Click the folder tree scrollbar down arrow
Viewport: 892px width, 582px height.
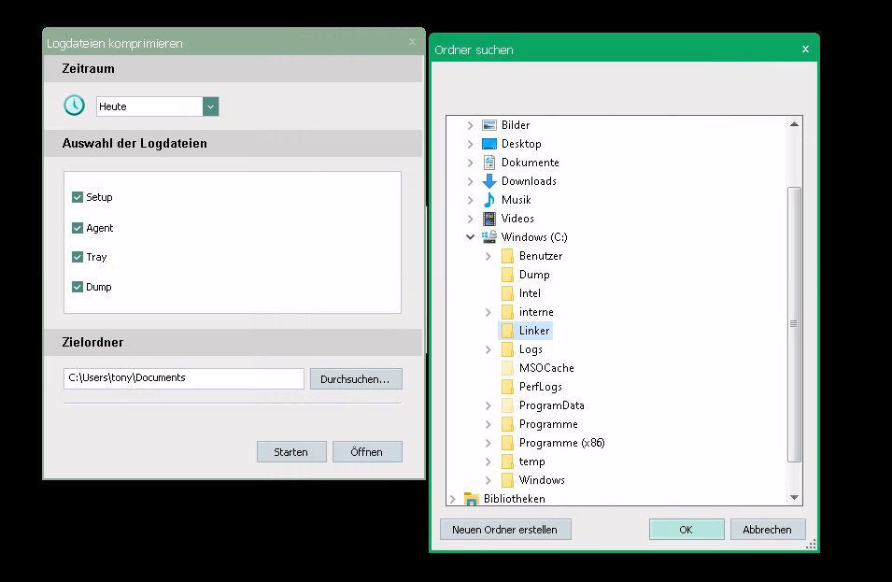tap(794, 497)
